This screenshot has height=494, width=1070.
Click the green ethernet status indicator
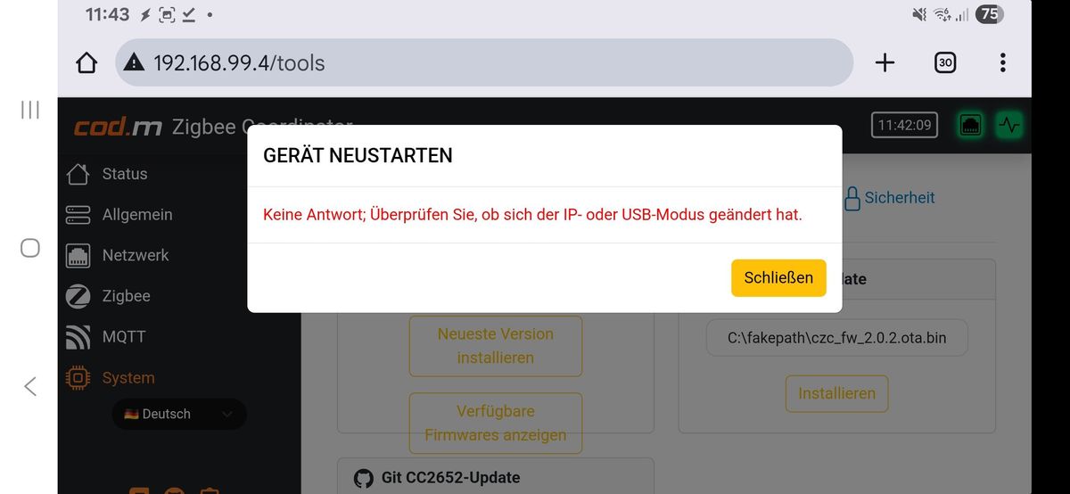pos(970,125)
